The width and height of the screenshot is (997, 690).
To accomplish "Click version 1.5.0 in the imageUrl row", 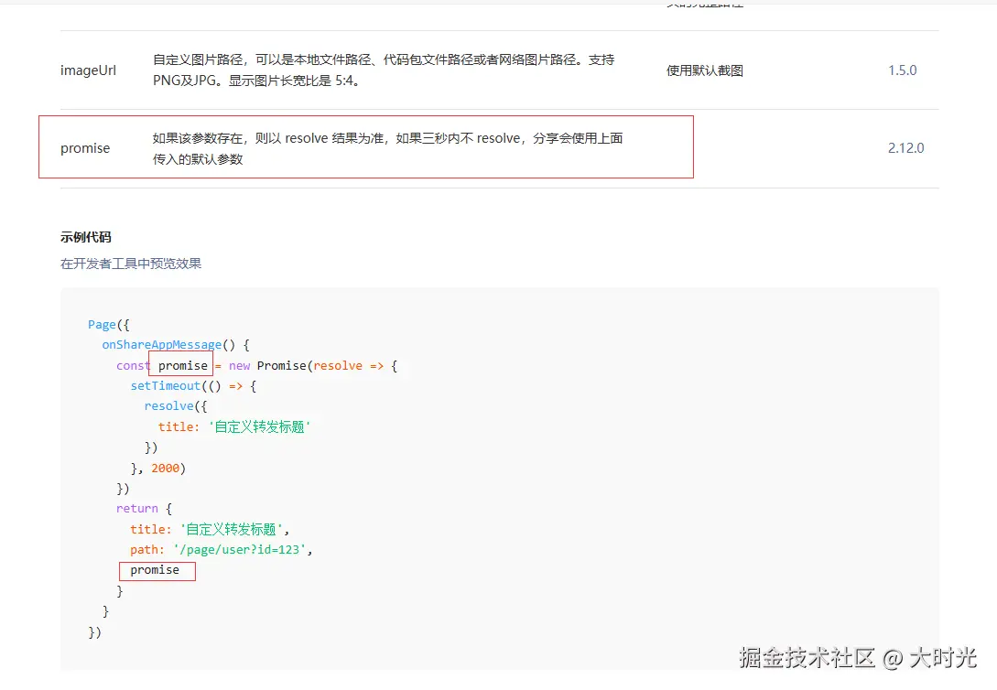I will 903,70.
